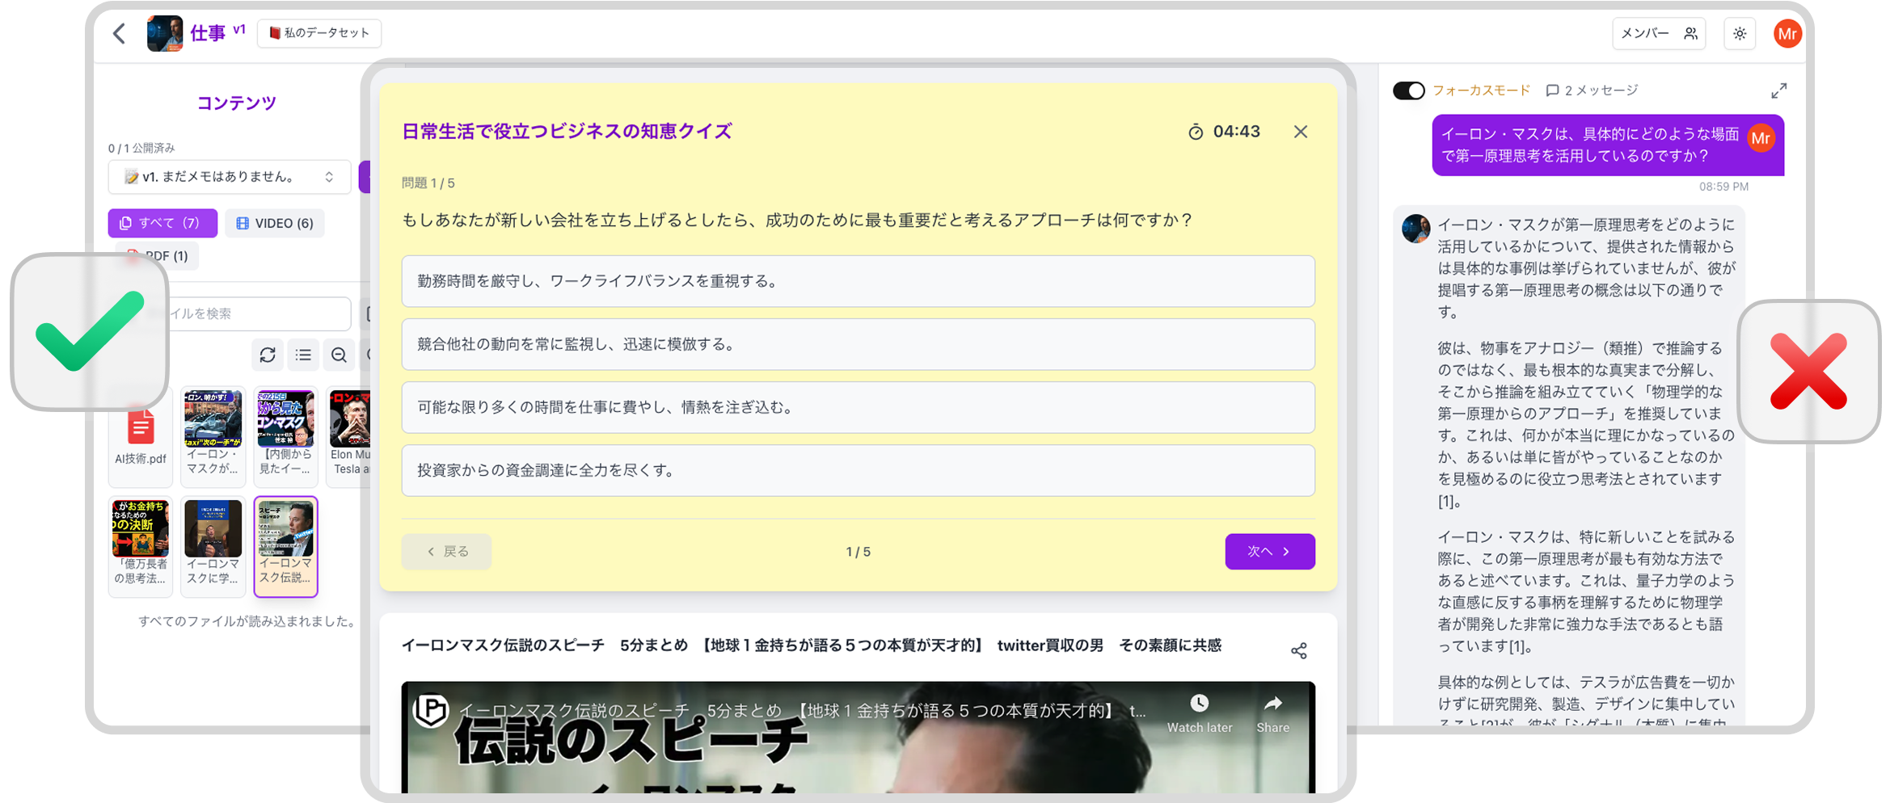Screen dimensions: 1890x803
Task: Select the VIDEO (6) filter tab
Action: point(275,223)
